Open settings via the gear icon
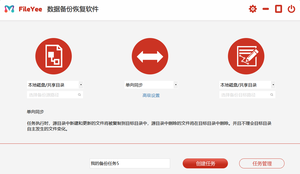Screen dimensions: 300x174 point(252,9)
